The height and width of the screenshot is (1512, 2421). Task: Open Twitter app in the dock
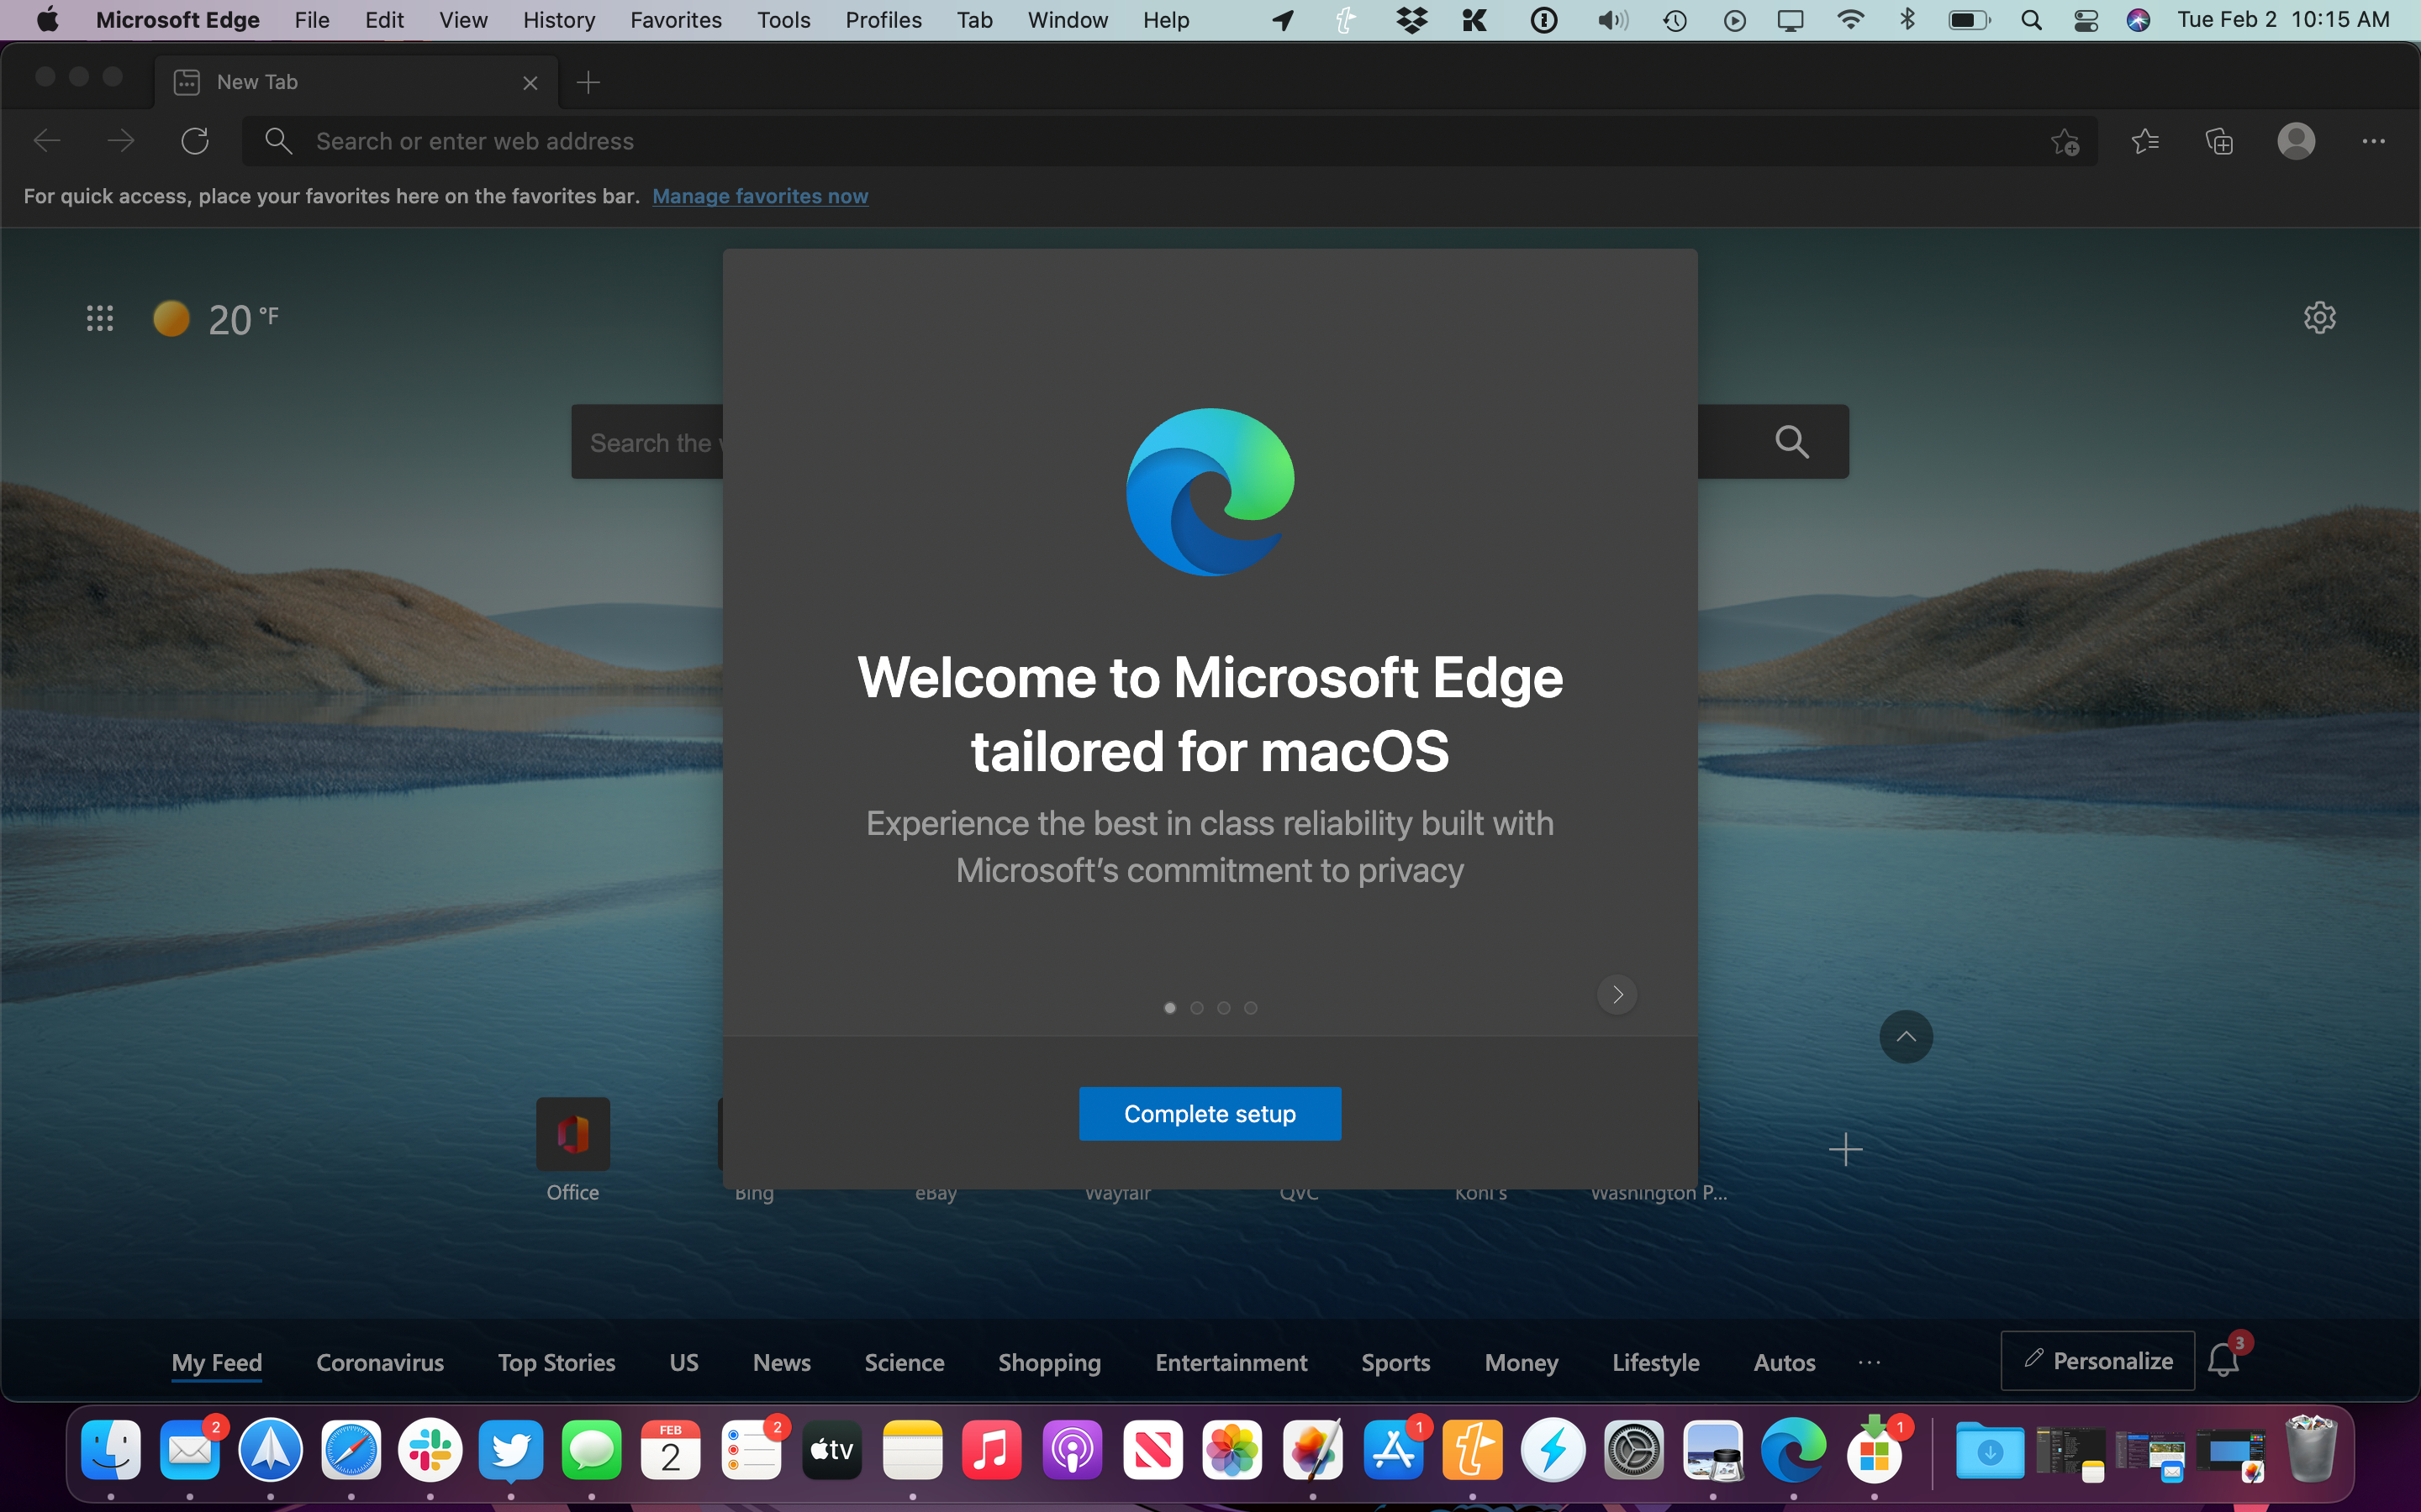[x=511, y=1449]
